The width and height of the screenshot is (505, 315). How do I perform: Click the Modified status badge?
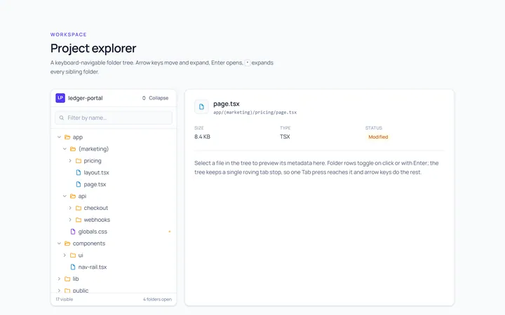378,137
